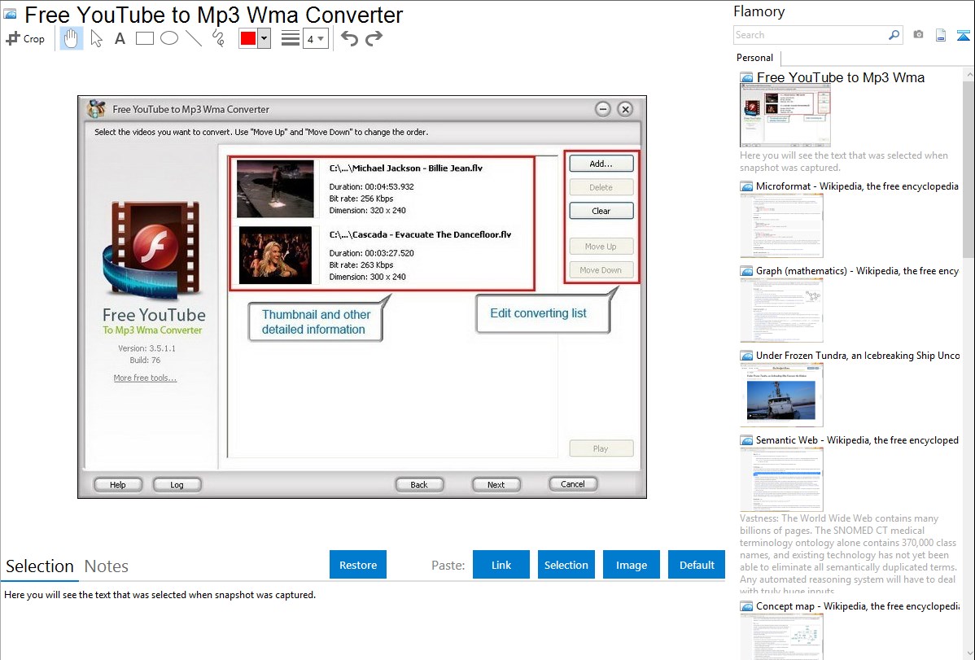Select the rectangle shape tool

coord(144,38)
